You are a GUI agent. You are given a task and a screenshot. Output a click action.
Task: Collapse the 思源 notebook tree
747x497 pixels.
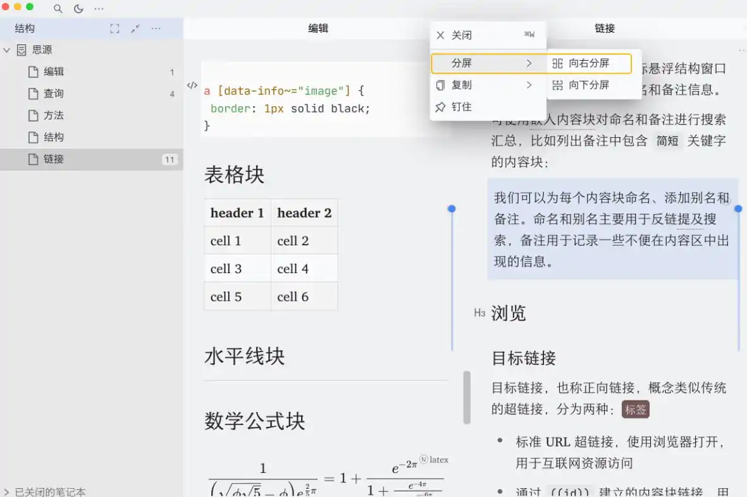click(6, 49)
